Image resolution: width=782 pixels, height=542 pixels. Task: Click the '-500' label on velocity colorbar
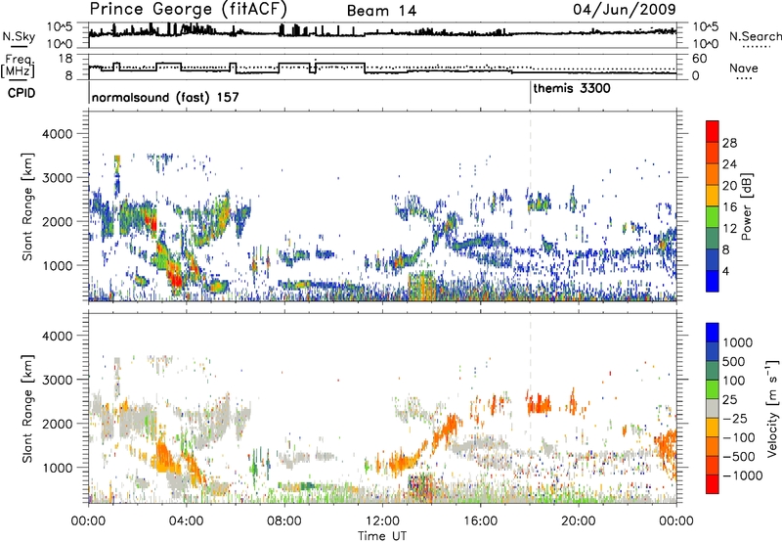(739, 457)
